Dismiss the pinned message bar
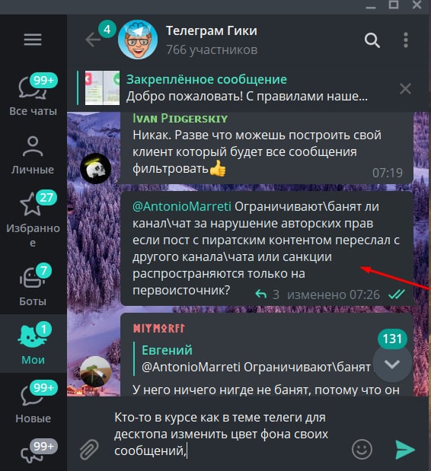This screenshot has height=471, width=431. tap(405, 88)
